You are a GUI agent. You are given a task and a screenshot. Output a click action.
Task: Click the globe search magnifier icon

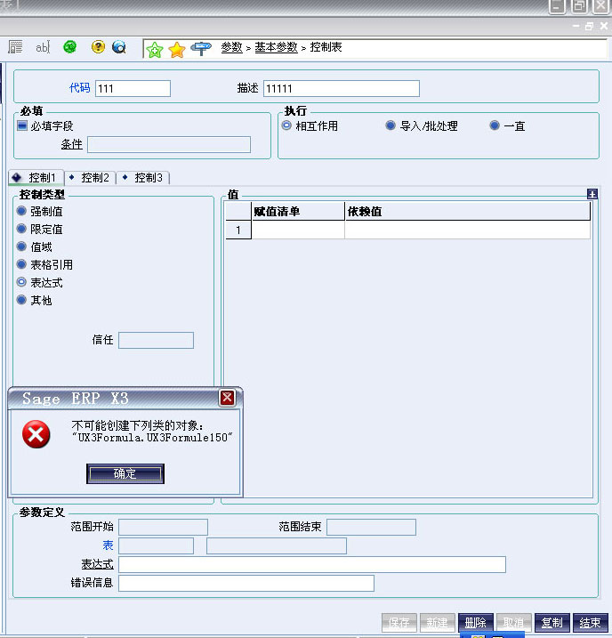[118, 47]
